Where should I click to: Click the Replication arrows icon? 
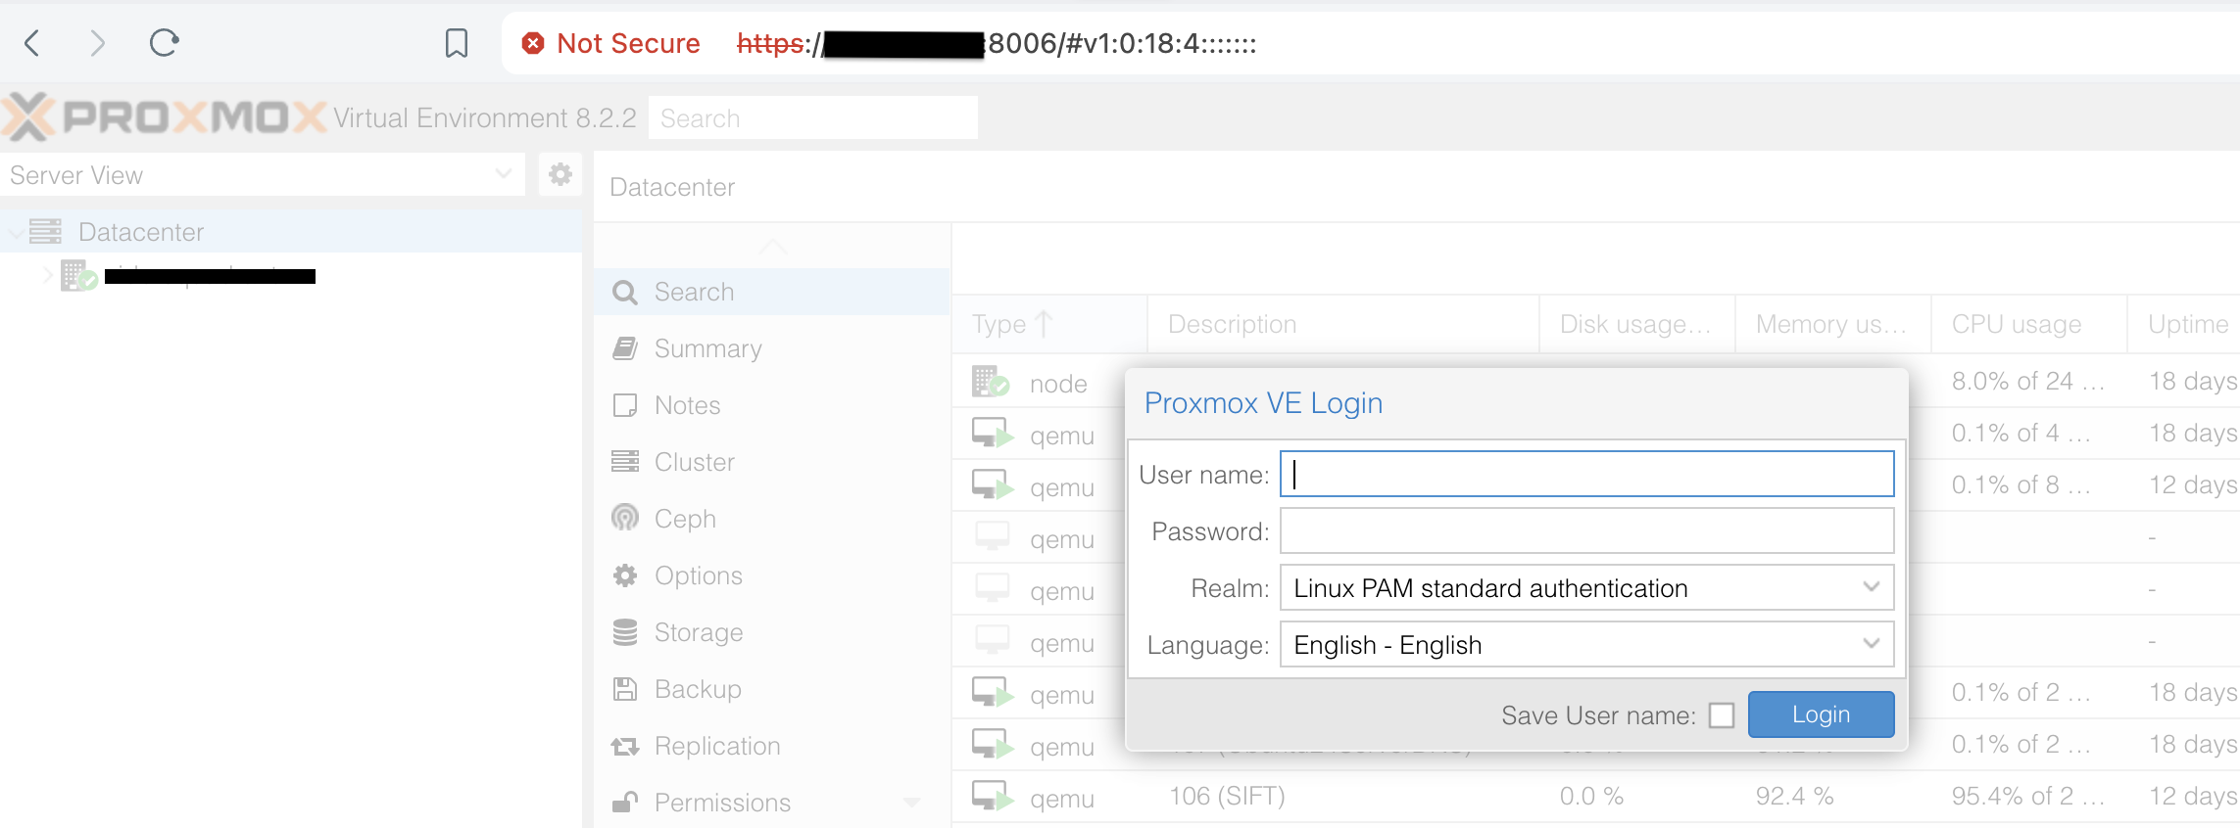(x=625, y=747)
